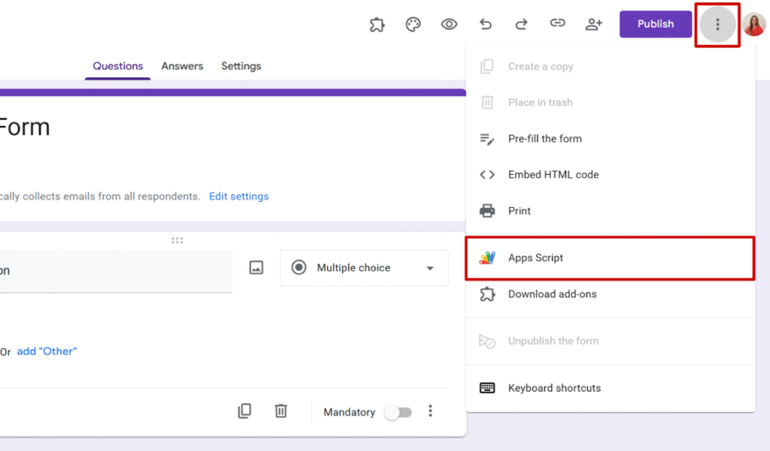
Task: Click the redo arrow icon
Action: [x=521, y=24]
